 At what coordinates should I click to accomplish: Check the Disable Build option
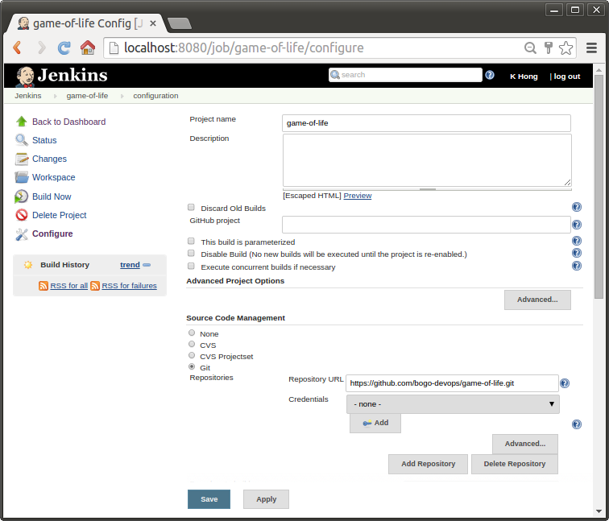point(191,254)
